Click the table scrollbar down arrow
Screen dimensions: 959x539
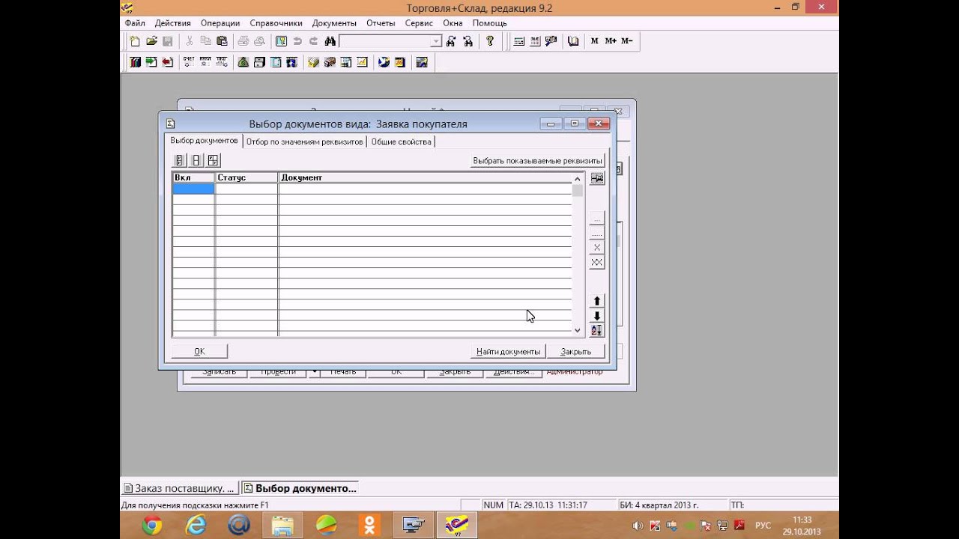tap(577, 330)
